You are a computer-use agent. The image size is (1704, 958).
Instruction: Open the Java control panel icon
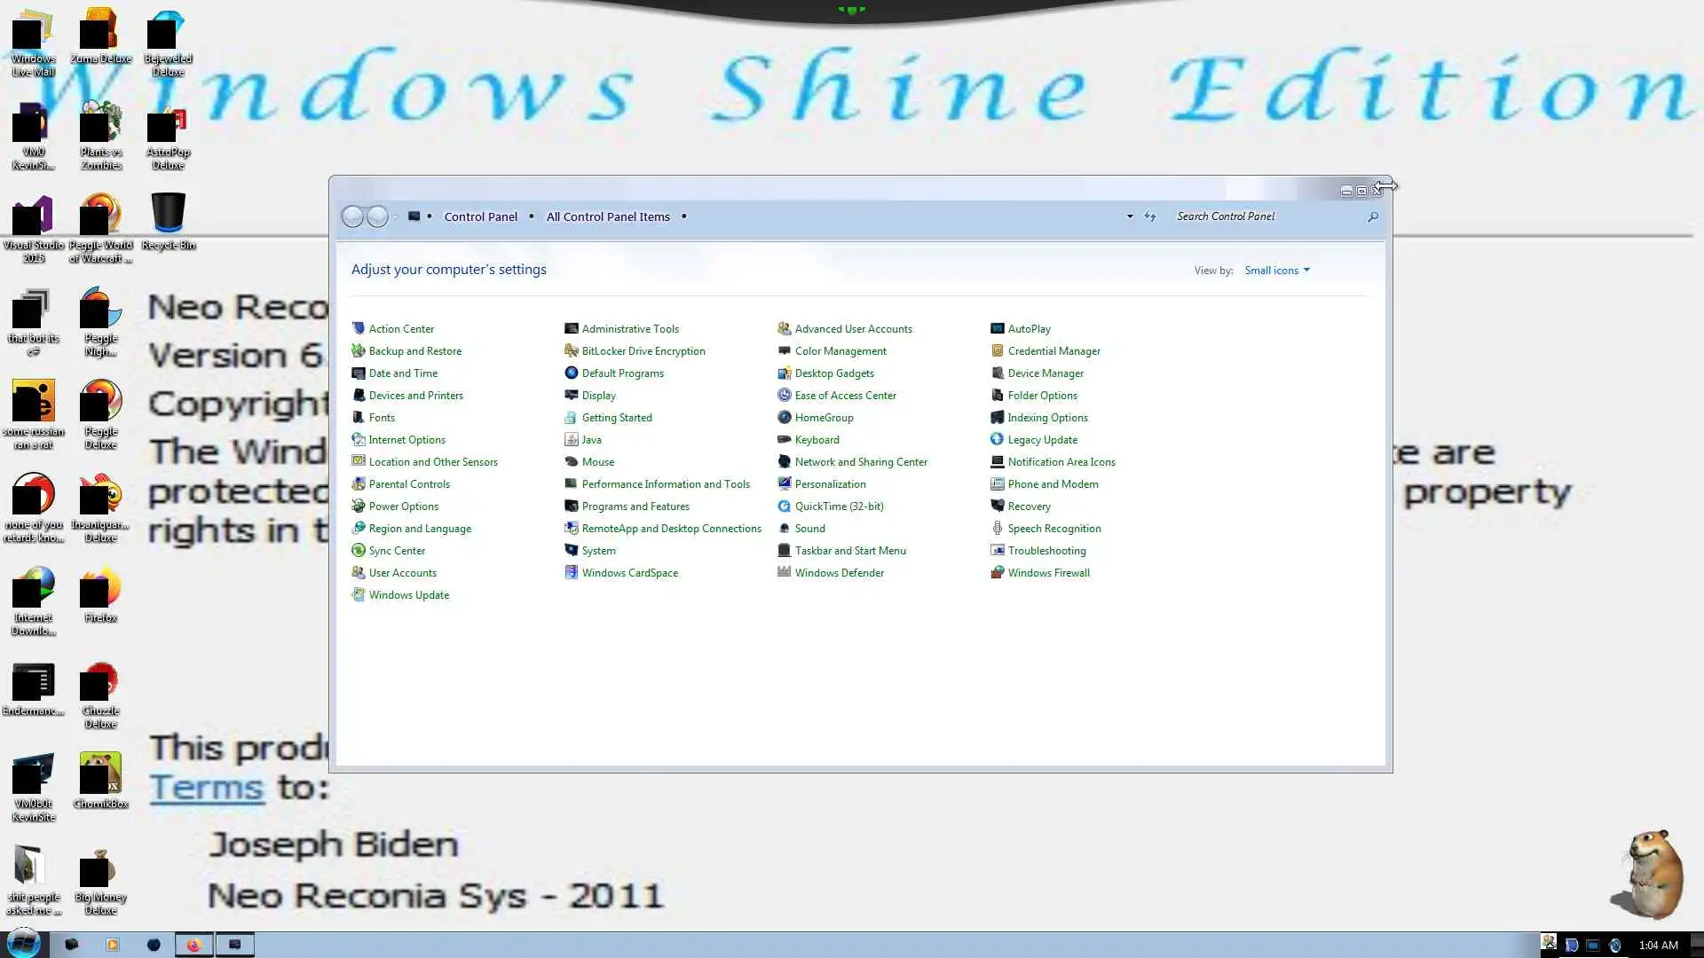coord(572,440)
